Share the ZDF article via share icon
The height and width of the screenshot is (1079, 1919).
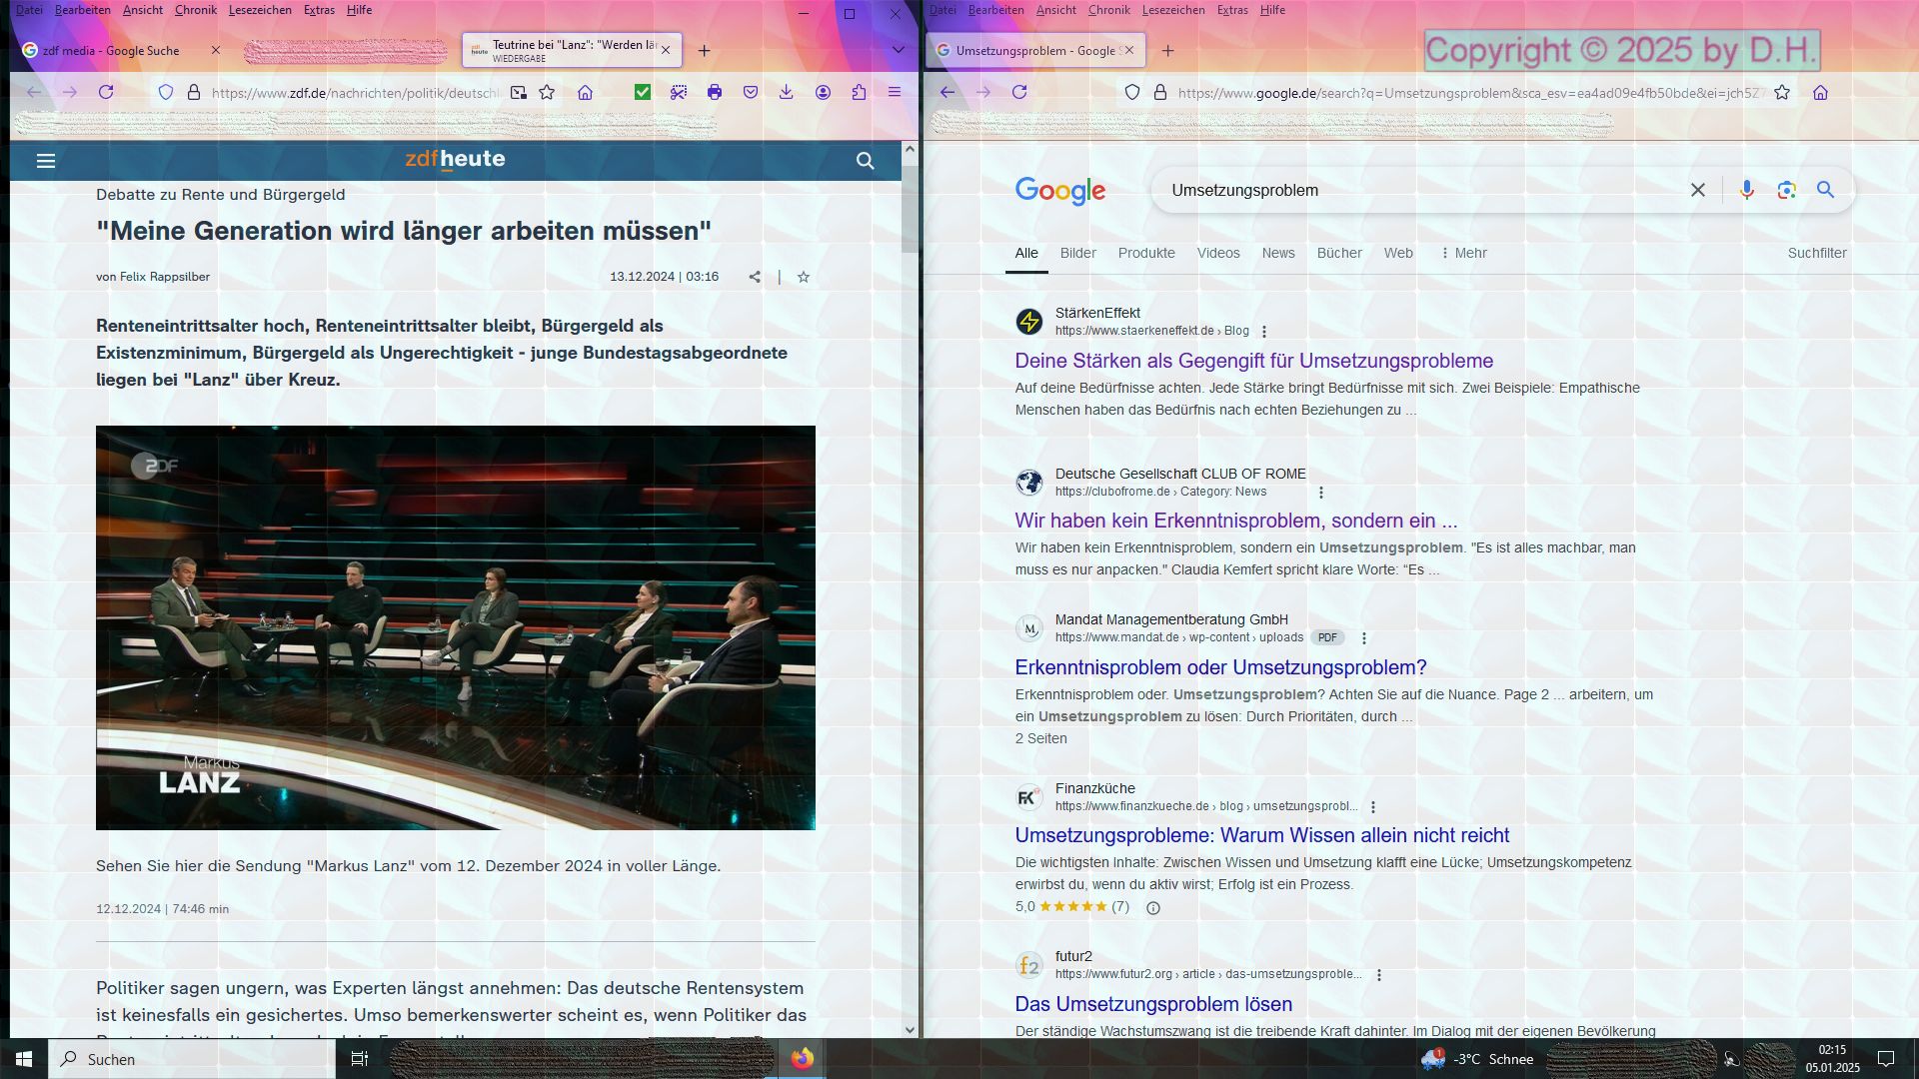[x=755, y=277]
